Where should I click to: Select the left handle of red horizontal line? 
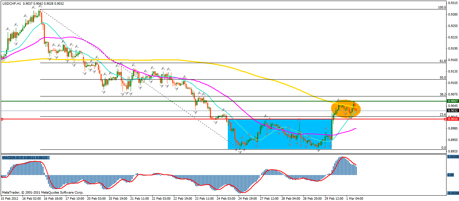pos(2,119)
